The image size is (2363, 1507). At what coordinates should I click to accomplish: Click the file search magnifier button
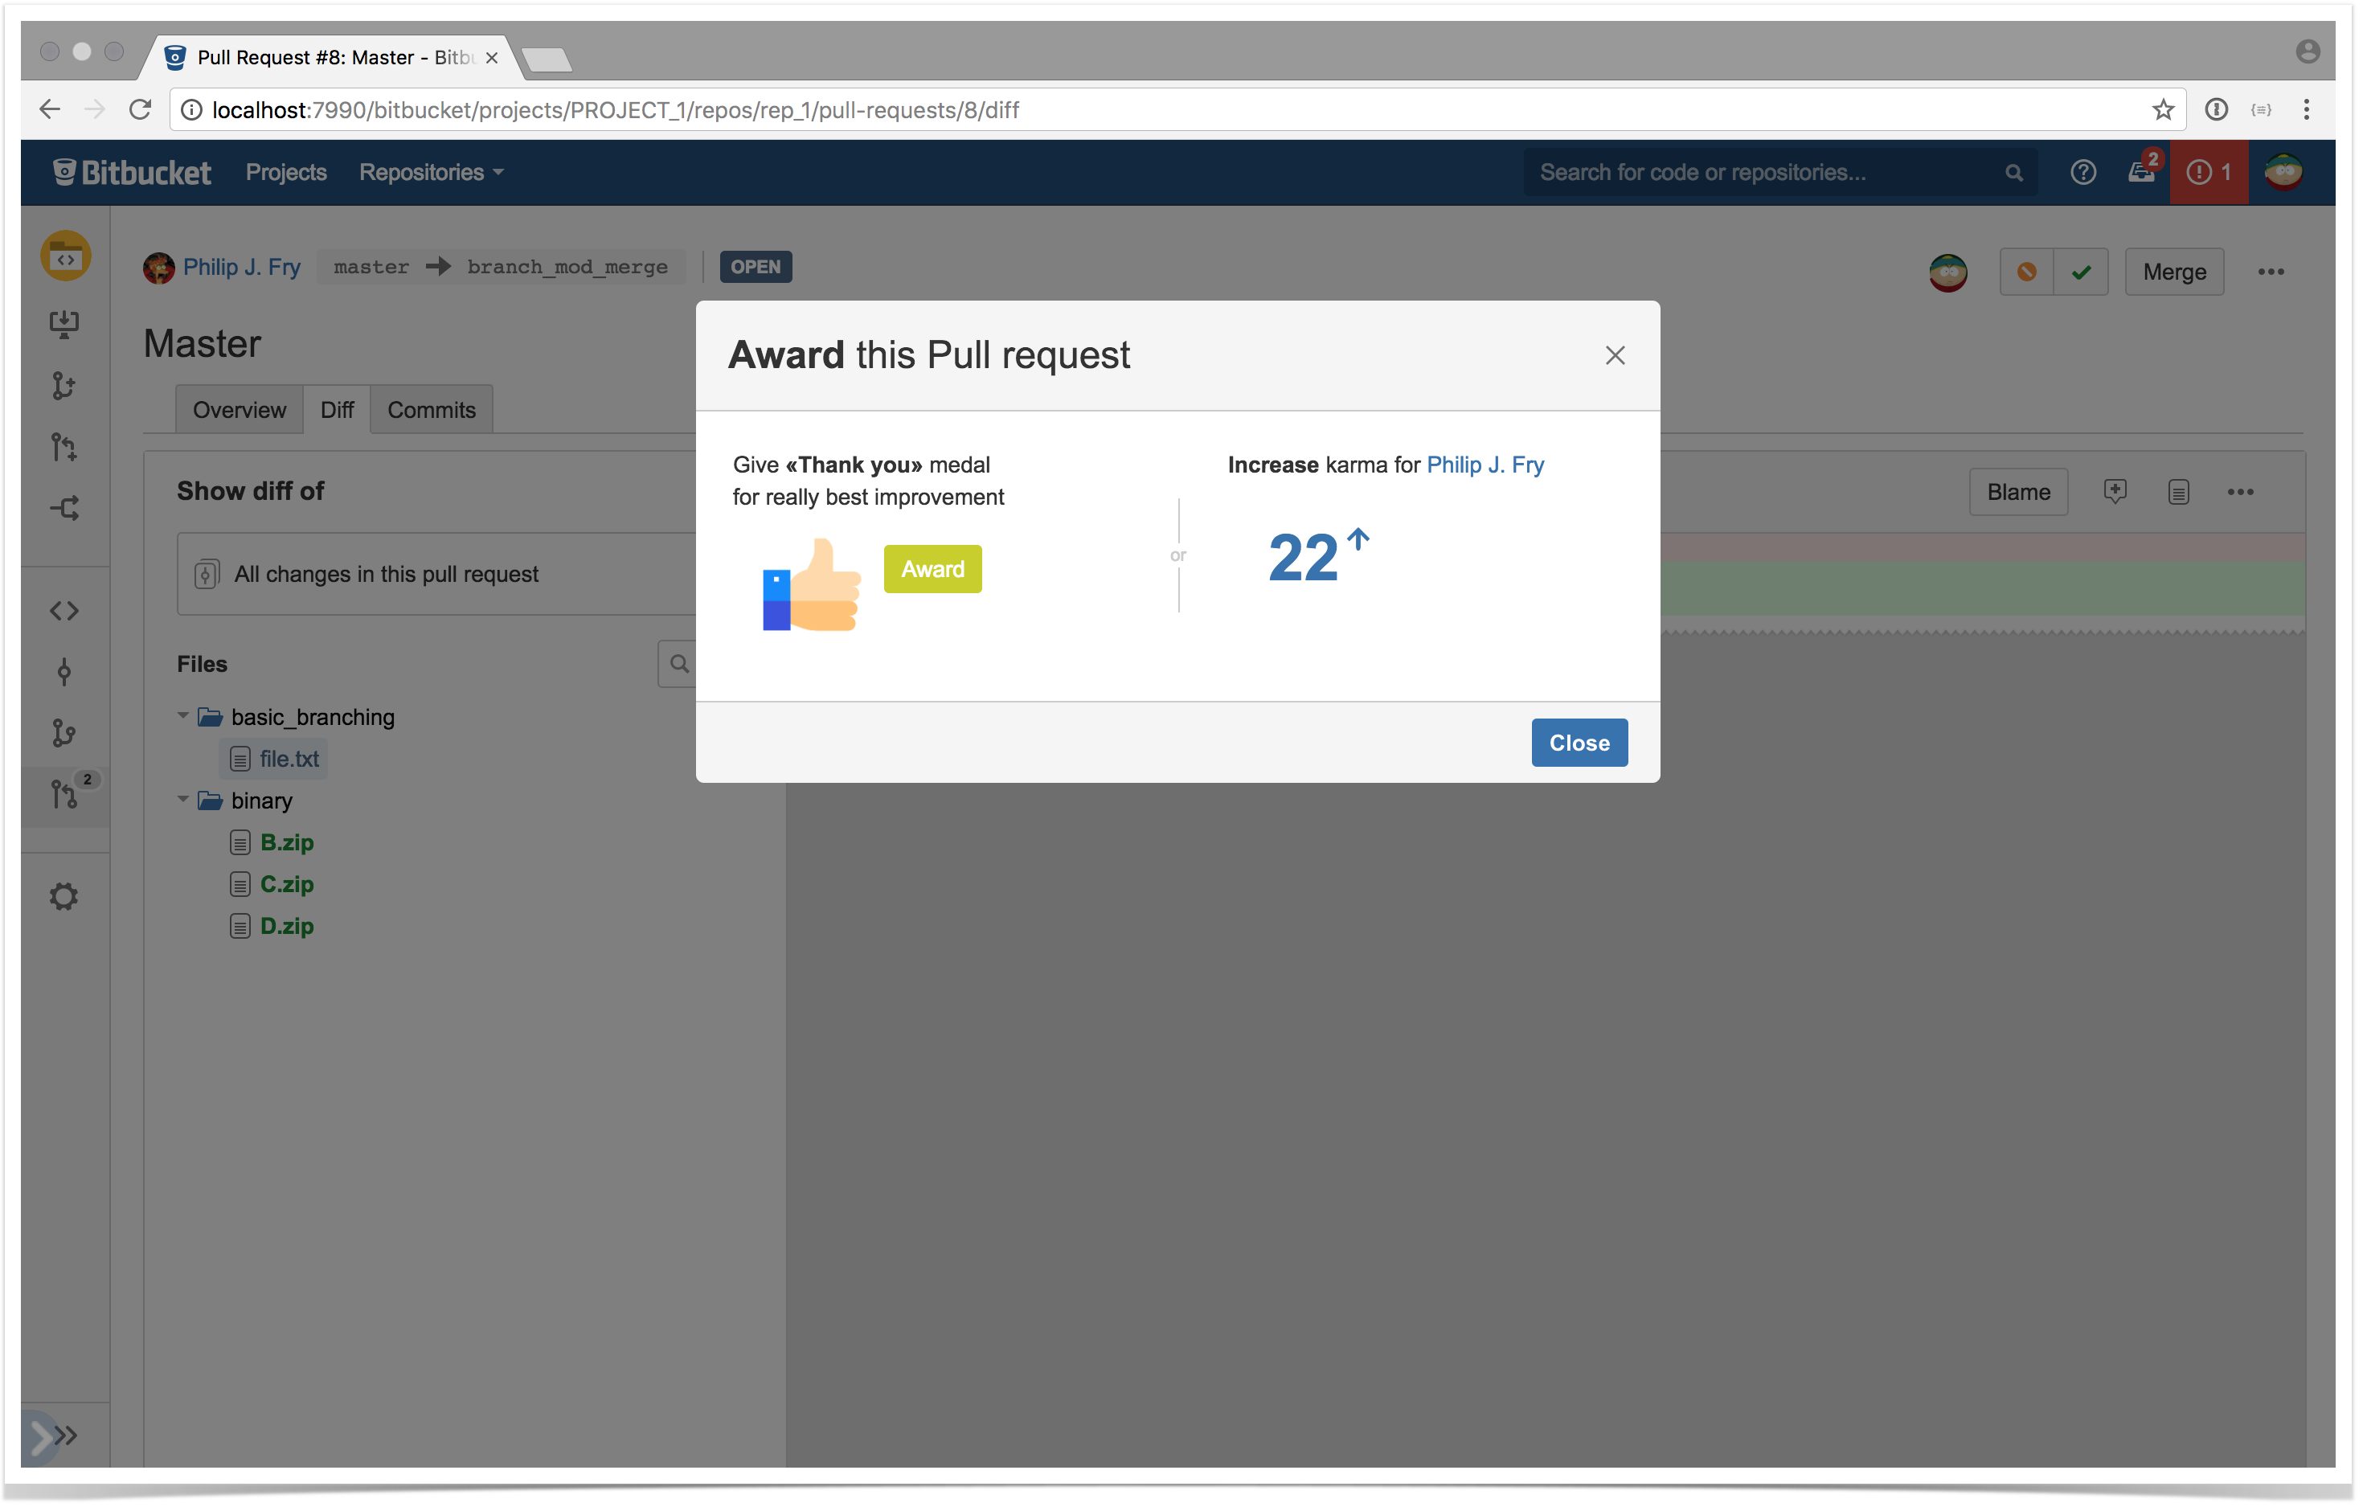[x=678, y=664]
